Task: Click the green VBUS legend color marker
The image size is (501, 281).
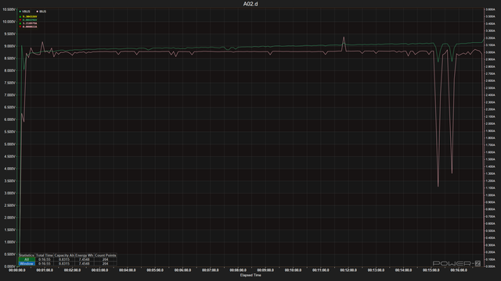Action: 20,12
